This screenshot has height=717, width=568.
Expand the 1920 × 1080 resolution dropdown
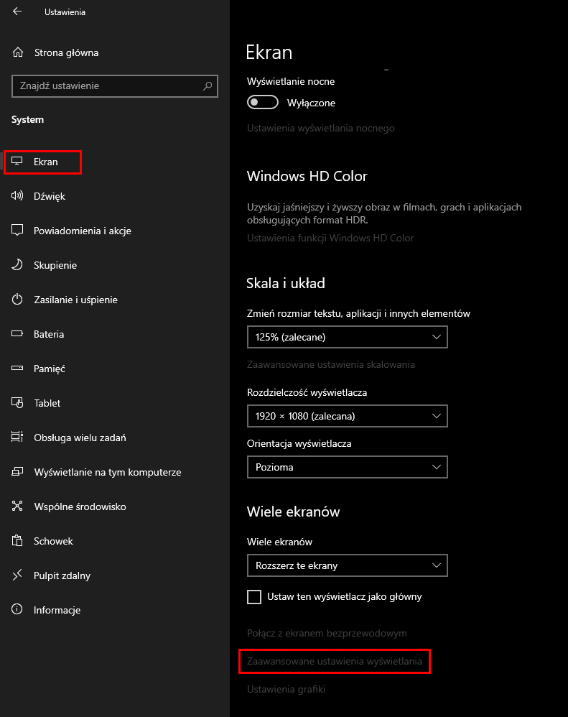[348, 416]
